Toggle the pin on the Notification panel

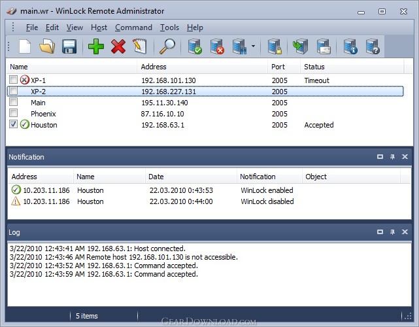[x=392, y=157]
